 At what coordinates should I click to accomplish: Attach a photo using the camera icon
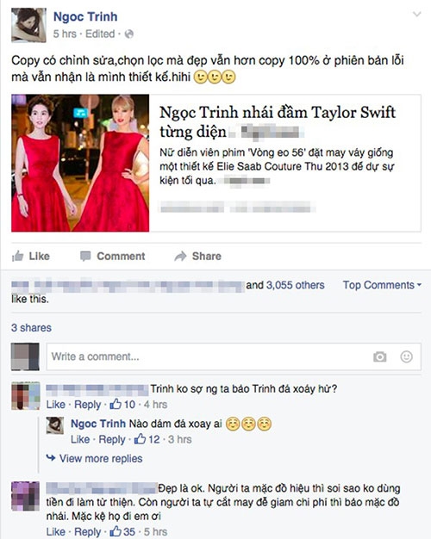click(379, 356)
